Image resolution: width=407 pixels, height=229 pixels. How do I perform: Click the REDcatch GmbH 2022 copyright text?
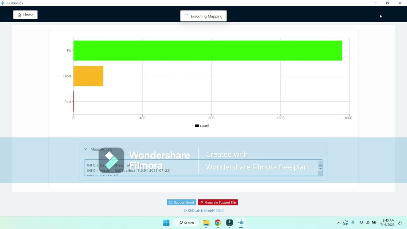(203, 211)
